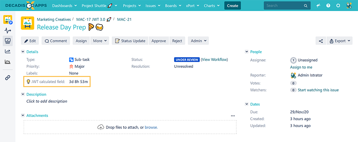Viewport: 358px width, 142px height.
Task: Collapse the Description section
Action: [x=23, y=95]
